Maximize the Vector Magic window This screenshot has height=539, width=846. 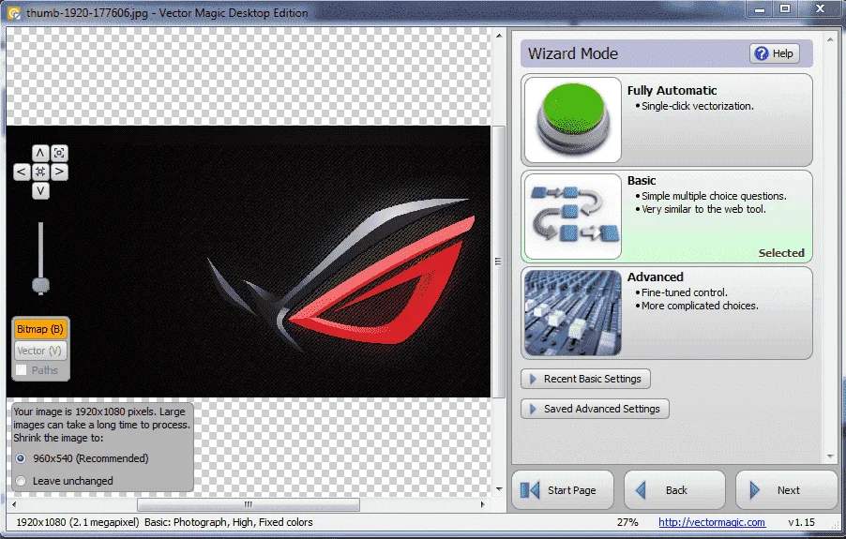click(785, 8)
